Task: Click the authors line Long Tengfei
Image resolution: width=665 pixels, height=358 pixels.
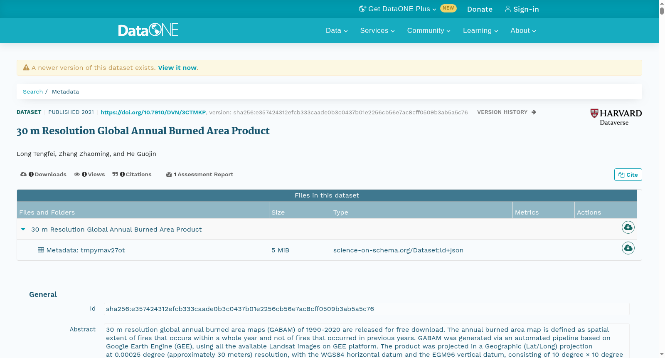Action: 86,154
